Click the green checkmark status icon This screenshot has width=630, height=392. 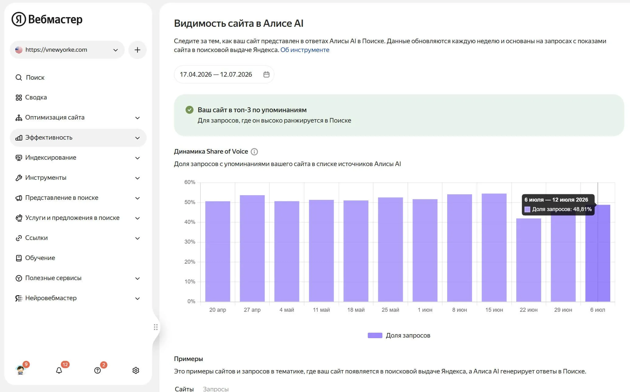(190, 110)
